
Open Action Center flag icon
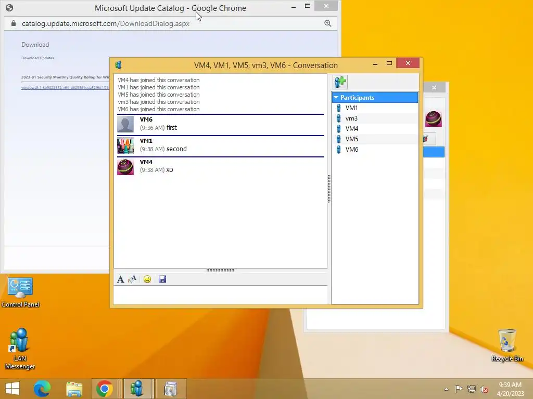coord(459,389)
